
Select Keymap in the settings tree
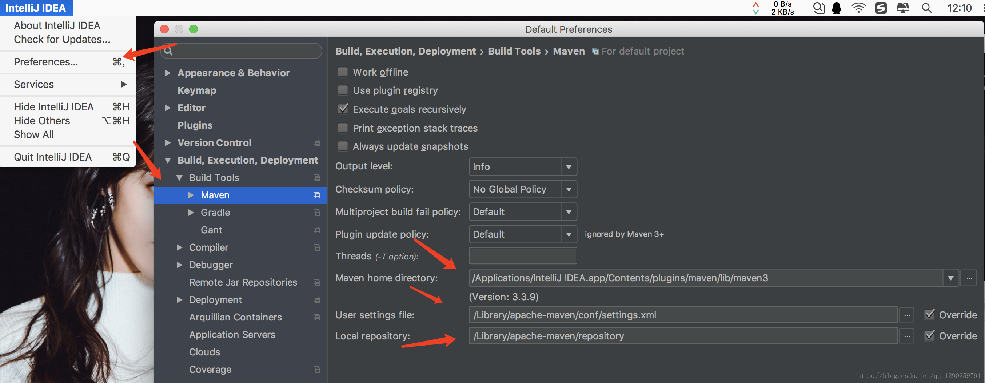pos(197,90)
